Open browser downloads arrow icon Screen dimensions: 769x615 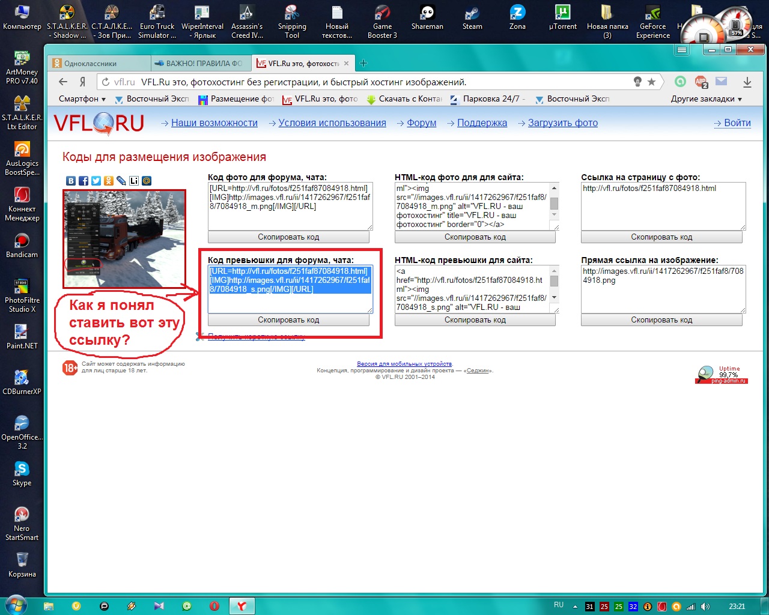[747, 82]
